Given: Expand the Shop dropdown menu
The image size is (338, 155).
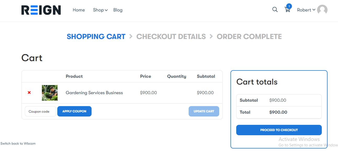Looking at the screenshot, I should (98, 10).
